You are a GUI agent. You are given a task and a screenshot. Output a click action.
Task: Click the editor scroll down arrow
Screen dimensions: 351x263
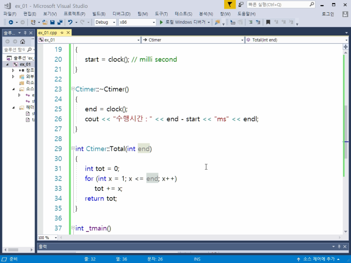[346, 232]
